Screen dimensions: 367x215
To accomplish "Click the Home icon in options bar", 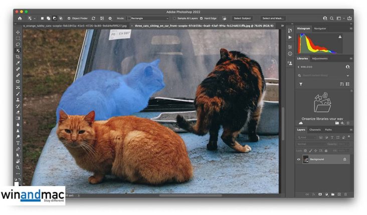I will coord(20,19).
